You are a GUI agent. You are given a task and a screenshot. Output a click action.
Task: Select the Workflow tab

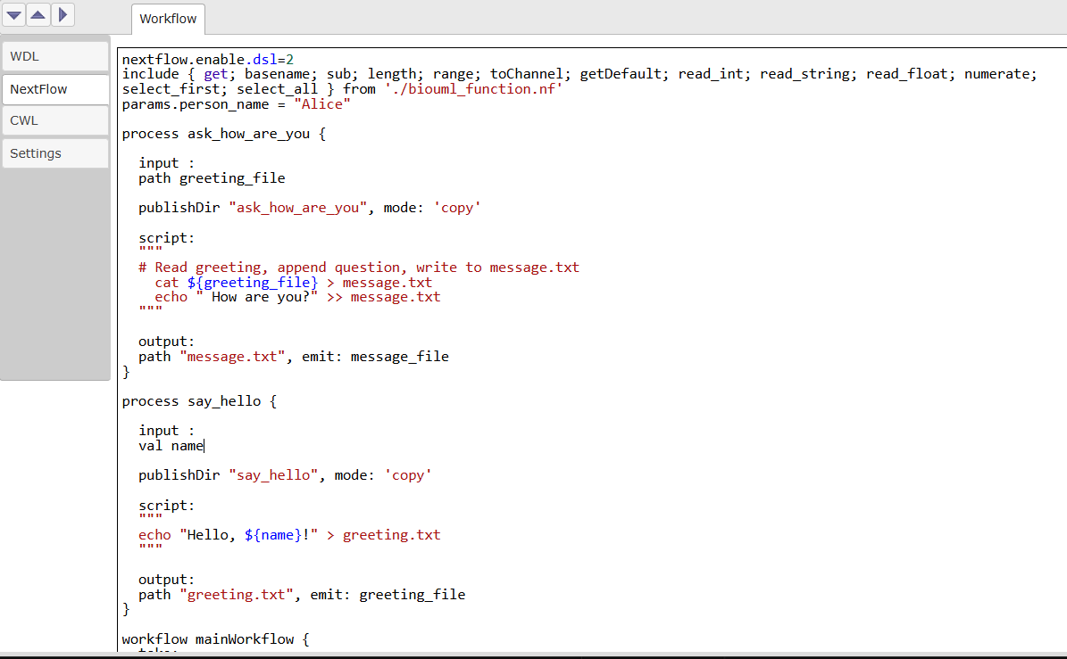pyautogui.click(x=168, y=19)
